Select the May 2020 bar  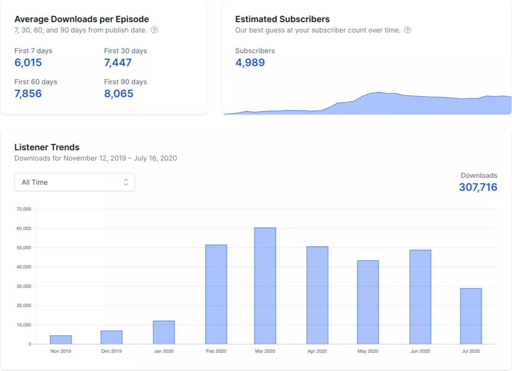tap(368, 302)
